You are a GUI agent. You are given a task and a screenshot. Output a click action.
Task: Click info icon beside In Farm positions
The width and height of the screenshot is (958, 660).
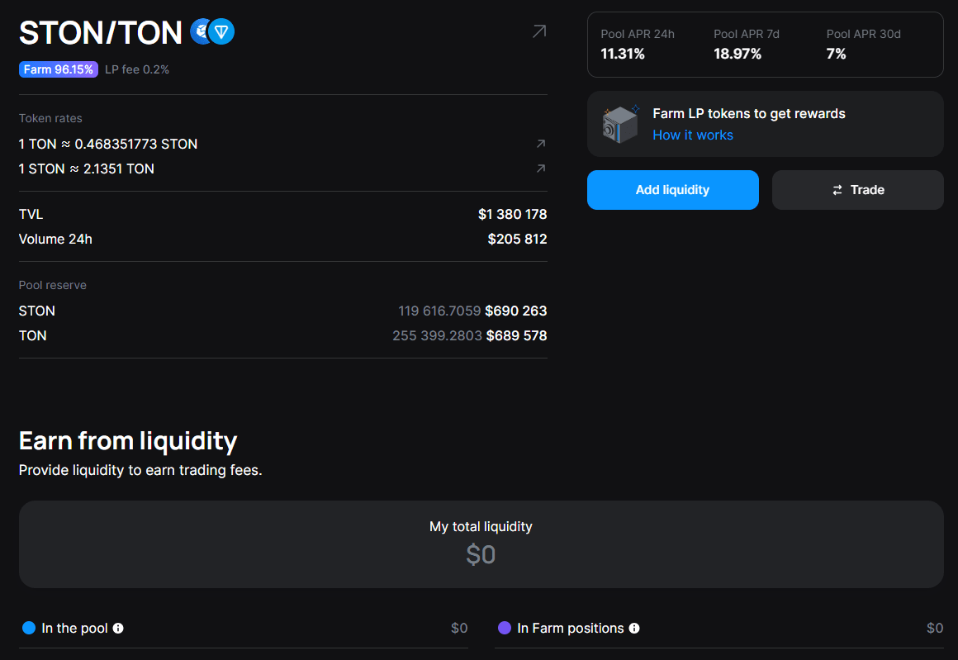pos(634,629)
